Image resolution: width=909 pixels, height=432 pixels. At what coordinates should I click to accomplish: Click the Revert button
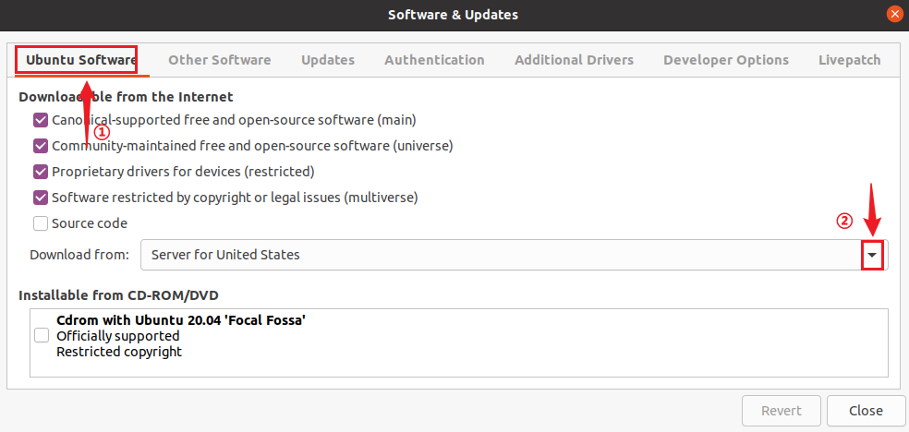781,411
